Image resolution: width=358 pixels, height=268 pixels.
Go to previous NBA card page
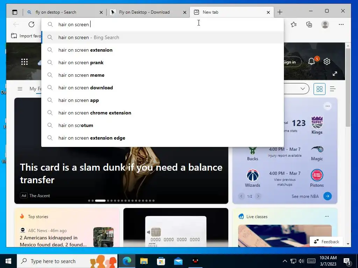[241, 196]
